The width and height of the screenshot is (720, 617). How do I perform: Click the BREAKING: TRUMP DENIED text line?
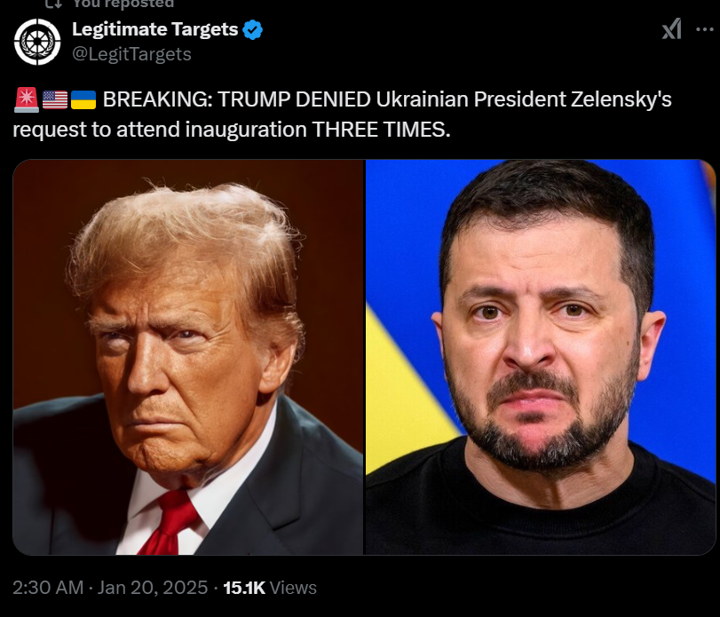[387, 99]
